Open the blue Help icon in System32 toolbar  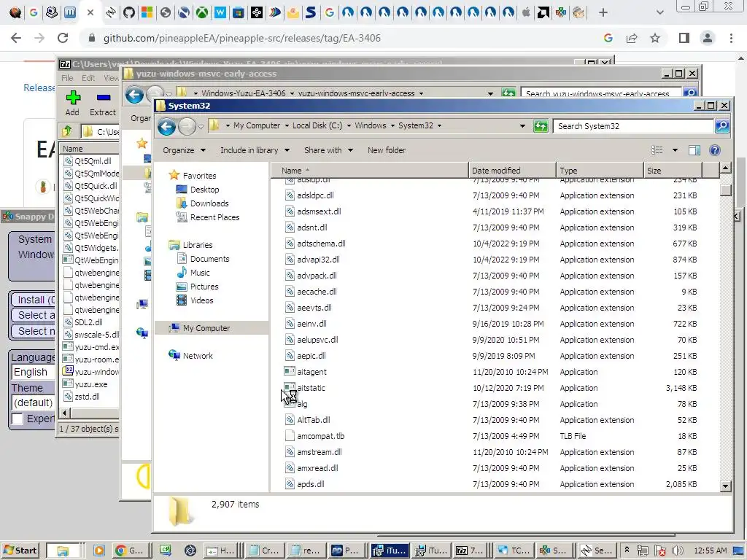(x=715, y=150)
